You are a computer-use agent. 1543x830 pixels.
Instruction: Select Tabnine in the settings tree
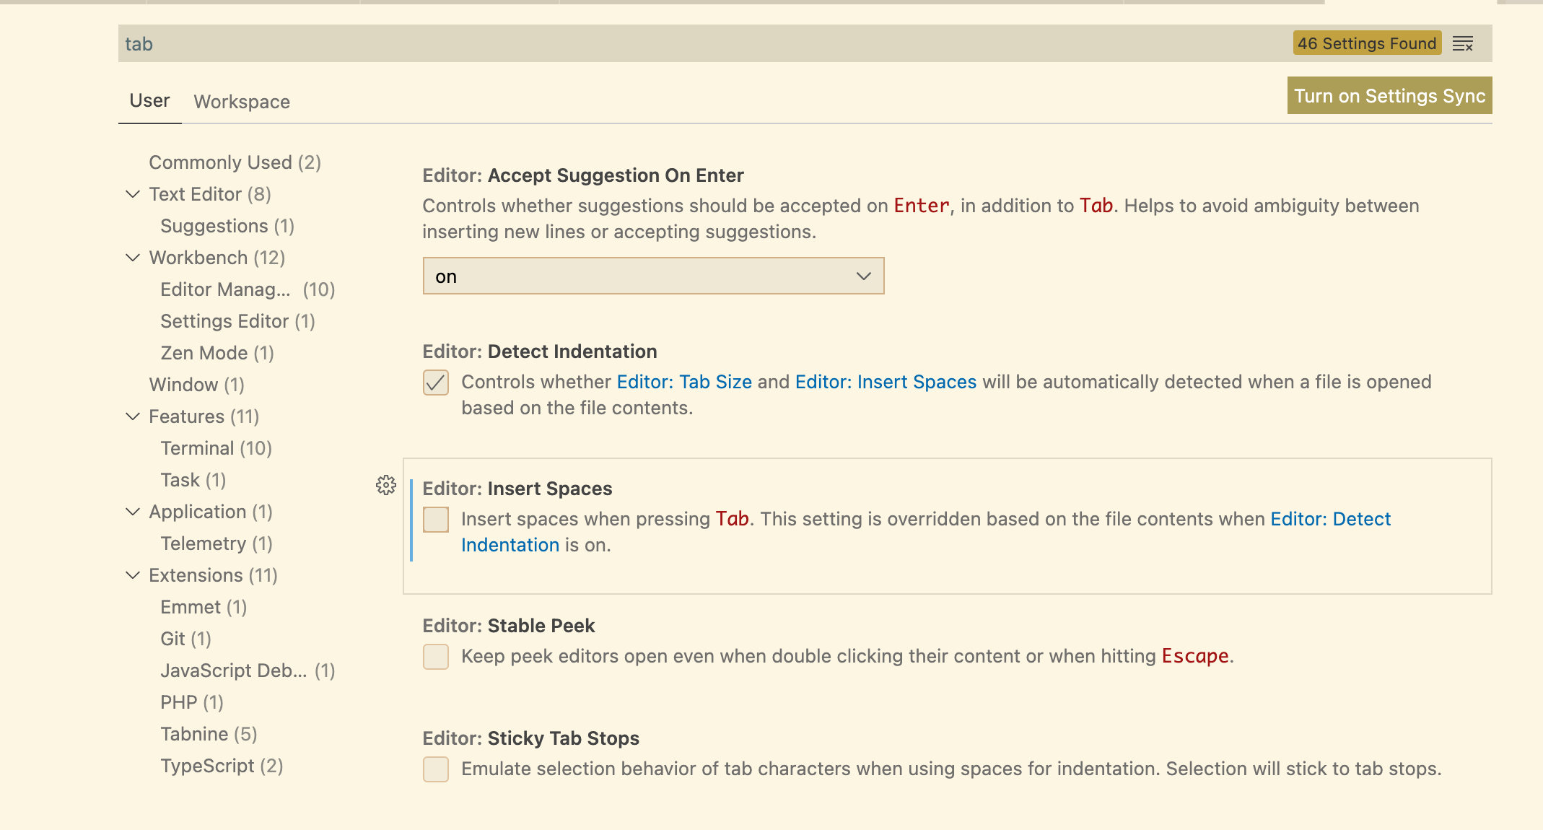[x=209, y=734]
